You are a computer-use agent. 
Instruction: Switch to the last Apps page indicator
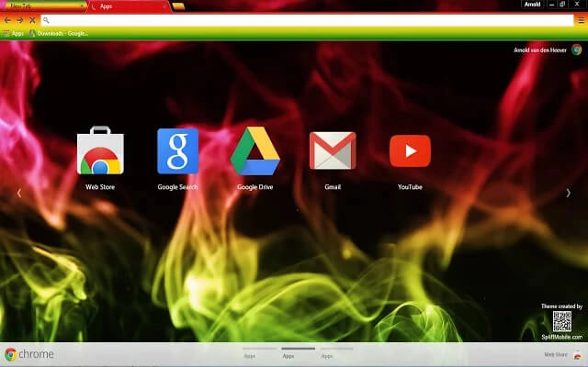coord(337,353)
